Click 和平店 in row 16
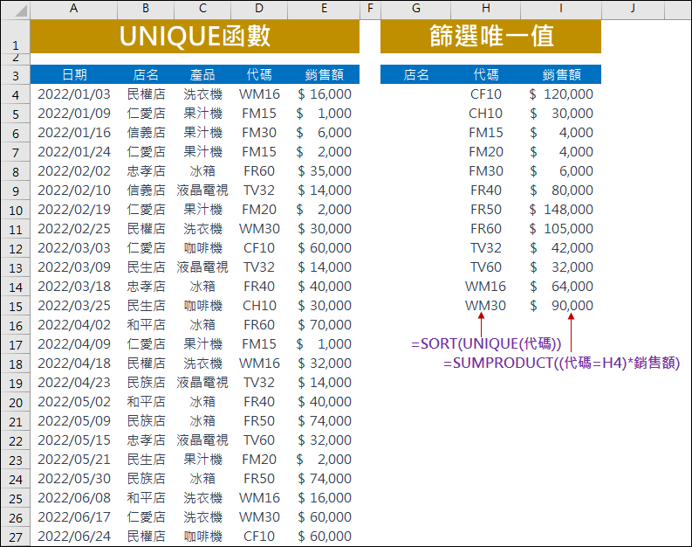692x547 pixels. pyautogui.click(x=146, y=325)
